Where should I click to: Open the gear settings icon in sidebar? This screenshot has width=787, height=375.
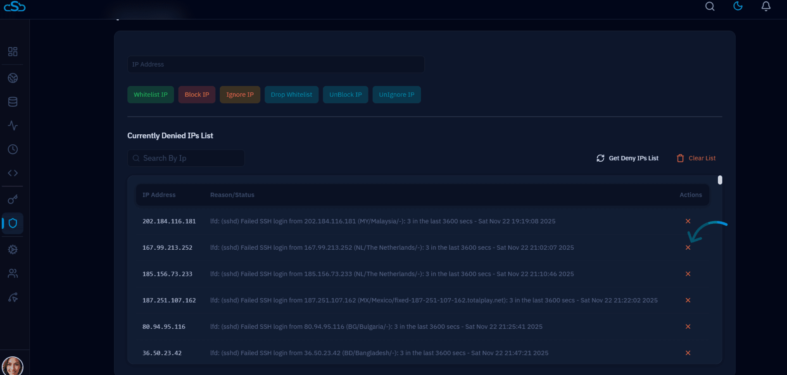pyautogui.click(x=13, y=250)
